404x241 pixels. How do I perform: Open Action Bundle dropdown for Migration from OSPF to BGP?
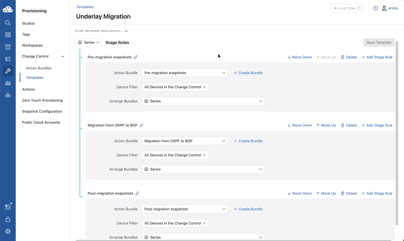click(185, 141)
